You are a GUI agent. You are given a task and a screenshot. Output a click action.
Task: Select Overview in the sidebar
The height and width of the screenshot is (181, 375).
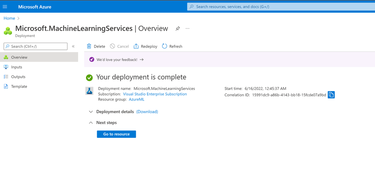pyautogui.click(x=39, y=57)
